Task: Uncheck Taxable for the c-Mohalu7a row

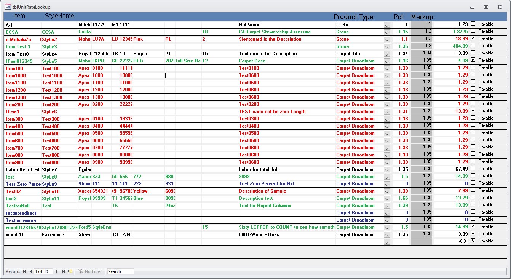Action: [473, 38]
